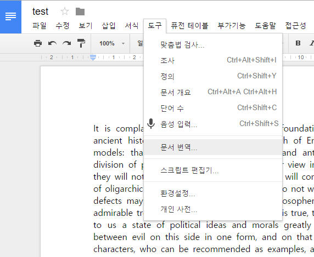
Task: Open the 서식 menu
Action: click(132, 26)
